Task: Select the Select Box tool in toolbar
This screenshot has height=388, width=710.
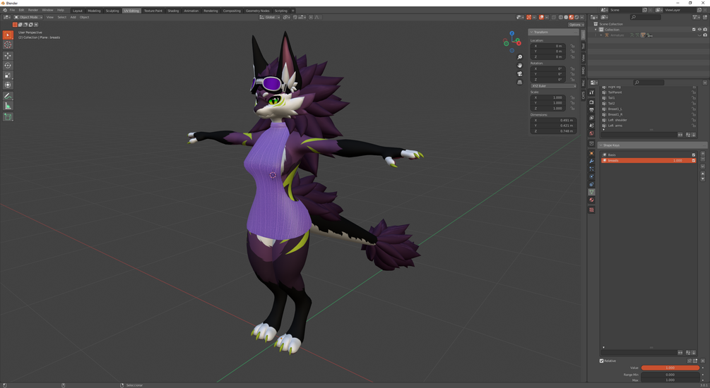Action: (8, 35)
